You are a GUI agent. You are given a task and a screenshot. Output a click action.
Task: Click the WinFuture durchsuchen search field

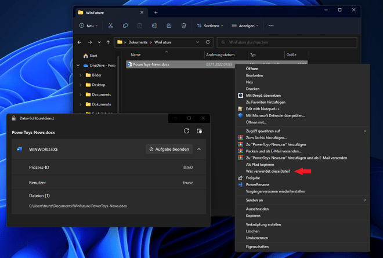point(287,42)
